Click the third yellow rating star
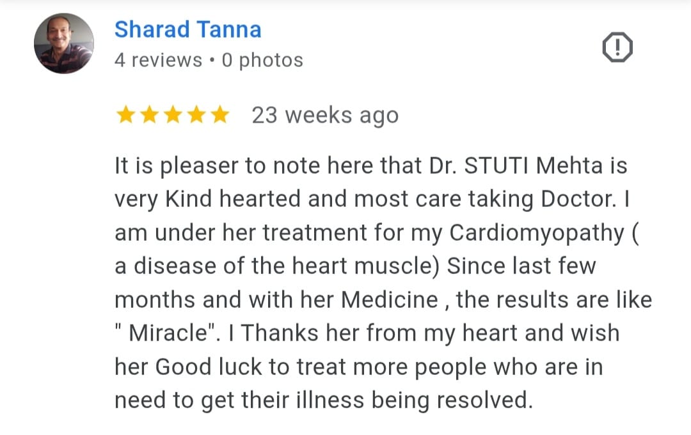691x435 pixels. click(173, 115)
